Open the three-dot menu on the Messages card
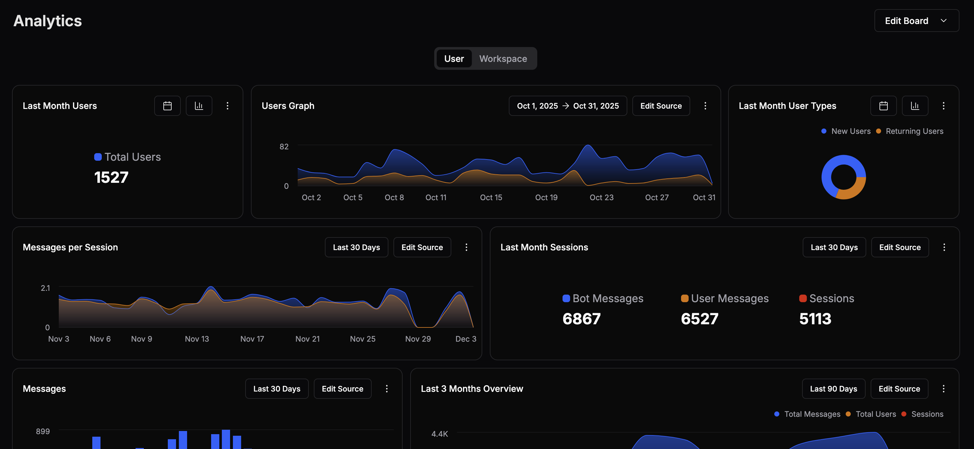 coord(387,388)
